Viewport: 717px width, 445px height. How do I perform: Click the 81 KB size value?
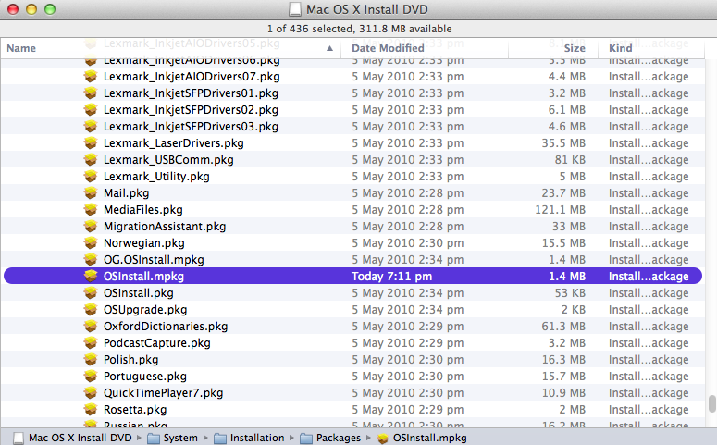coord(570,160)
